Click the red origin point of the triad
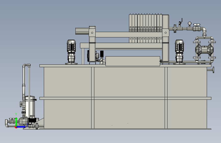 16,127
